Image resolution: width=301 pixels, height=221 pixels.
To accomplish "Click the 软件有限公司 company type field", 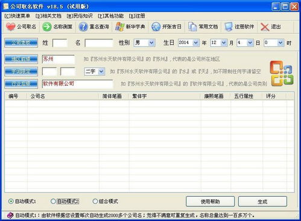I will [77, 84].
